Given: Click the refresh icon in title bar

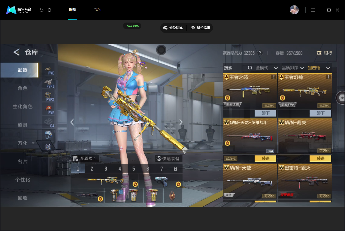Looking at the screenshot, I should (x=49, y=10).
